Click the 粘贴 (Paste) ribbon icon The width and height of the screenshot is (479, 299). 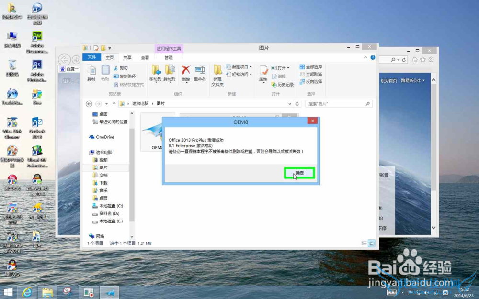105,73
